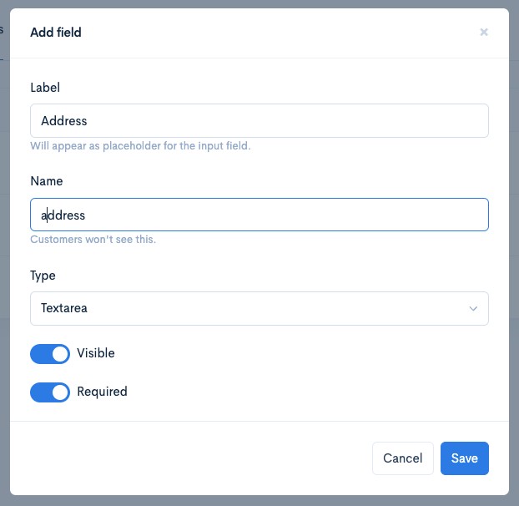This screenshot has height=506, width=519.
Task: Click the "Add field" dialog heading
Action: [56, 32]
